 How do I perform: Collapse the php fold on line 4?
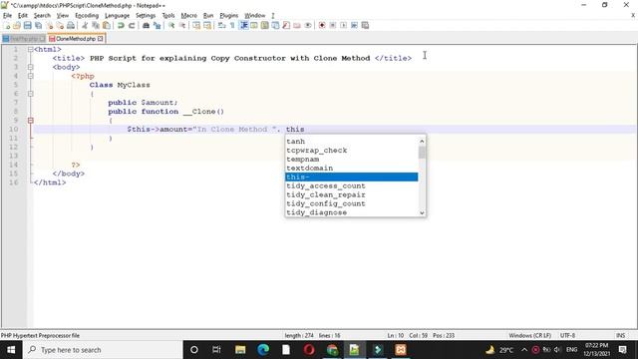coord(31,76)
